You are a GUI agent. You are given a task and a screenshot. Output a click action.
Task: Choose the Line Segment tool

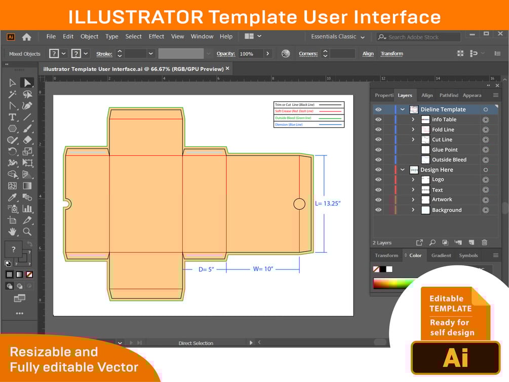(27, 117)
